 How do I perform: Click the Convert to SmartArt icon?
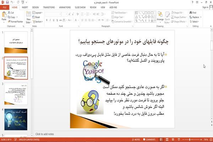[113, 21]
